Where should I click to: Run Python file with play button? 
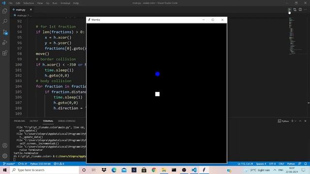[x=289, y=10]
